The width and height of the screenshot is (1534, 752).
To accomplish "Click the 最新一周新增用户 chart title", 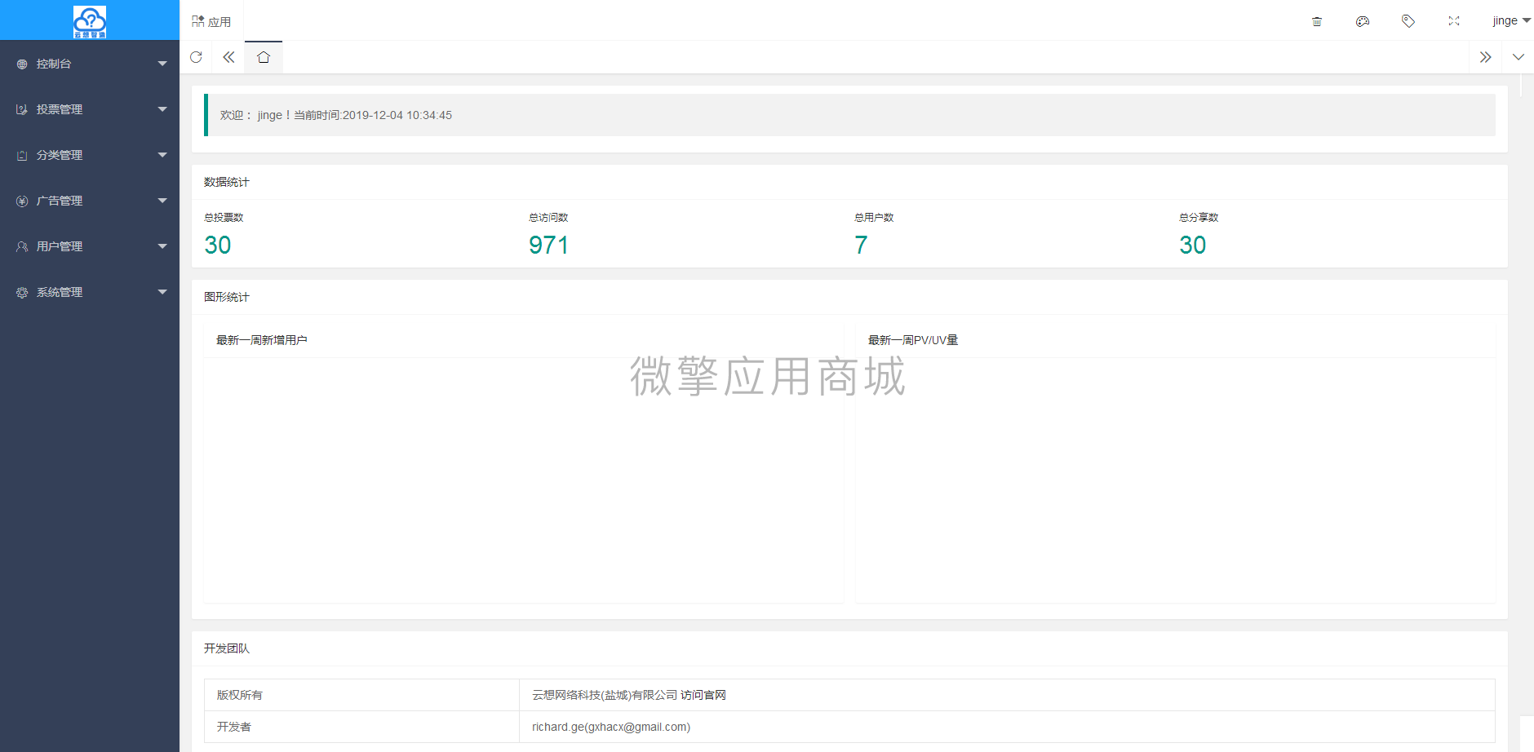I will pos(262,340).
